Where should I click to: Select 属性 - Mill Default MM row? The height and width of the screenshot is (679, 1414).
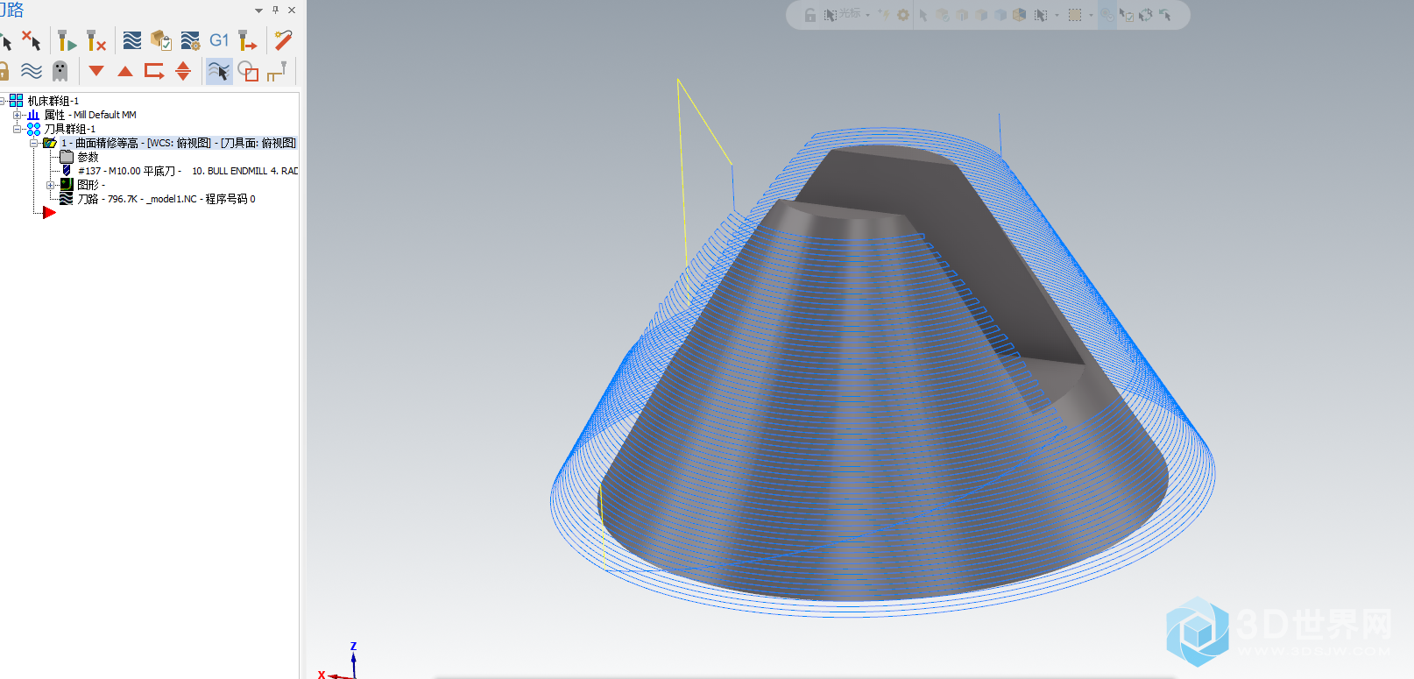click(90, 115)
